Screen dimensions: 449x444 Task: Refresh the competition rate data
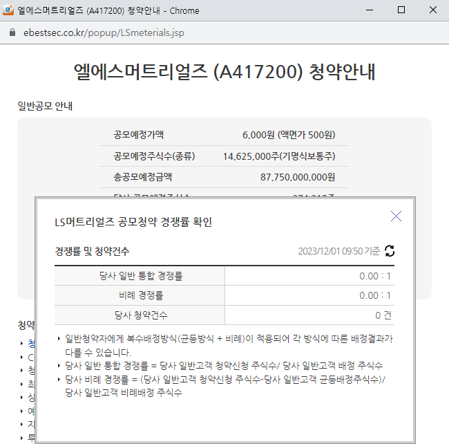390,251
